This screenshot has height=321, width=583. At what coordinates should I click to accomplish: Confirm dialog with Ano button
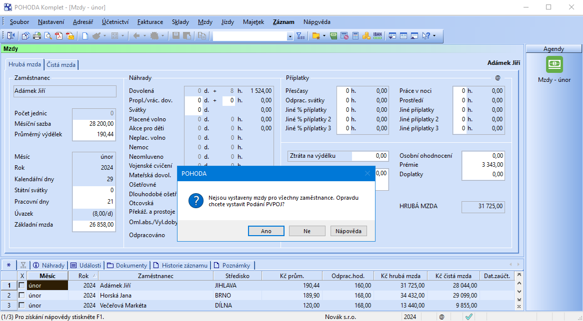[266, 231]
